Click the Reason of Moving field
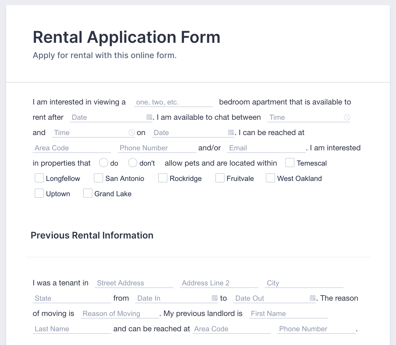The width and height of the screenshot is (396, 345). [x=120, y=314]
